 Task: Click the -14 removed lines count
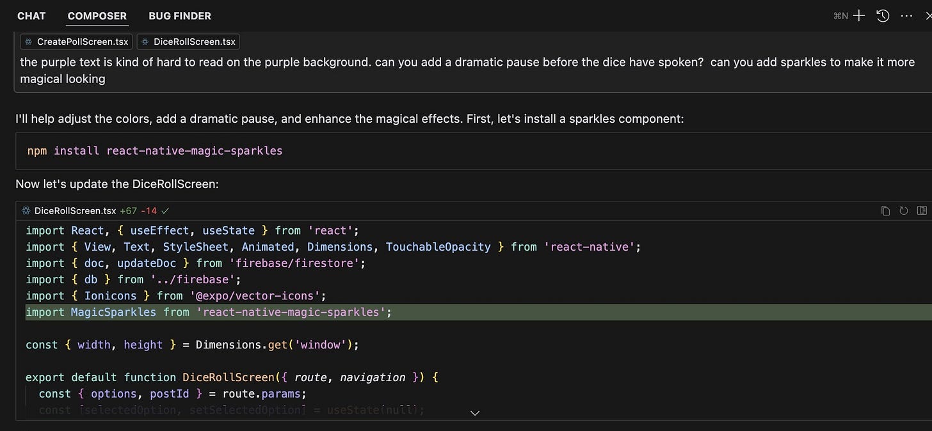[x=149, y=210]
